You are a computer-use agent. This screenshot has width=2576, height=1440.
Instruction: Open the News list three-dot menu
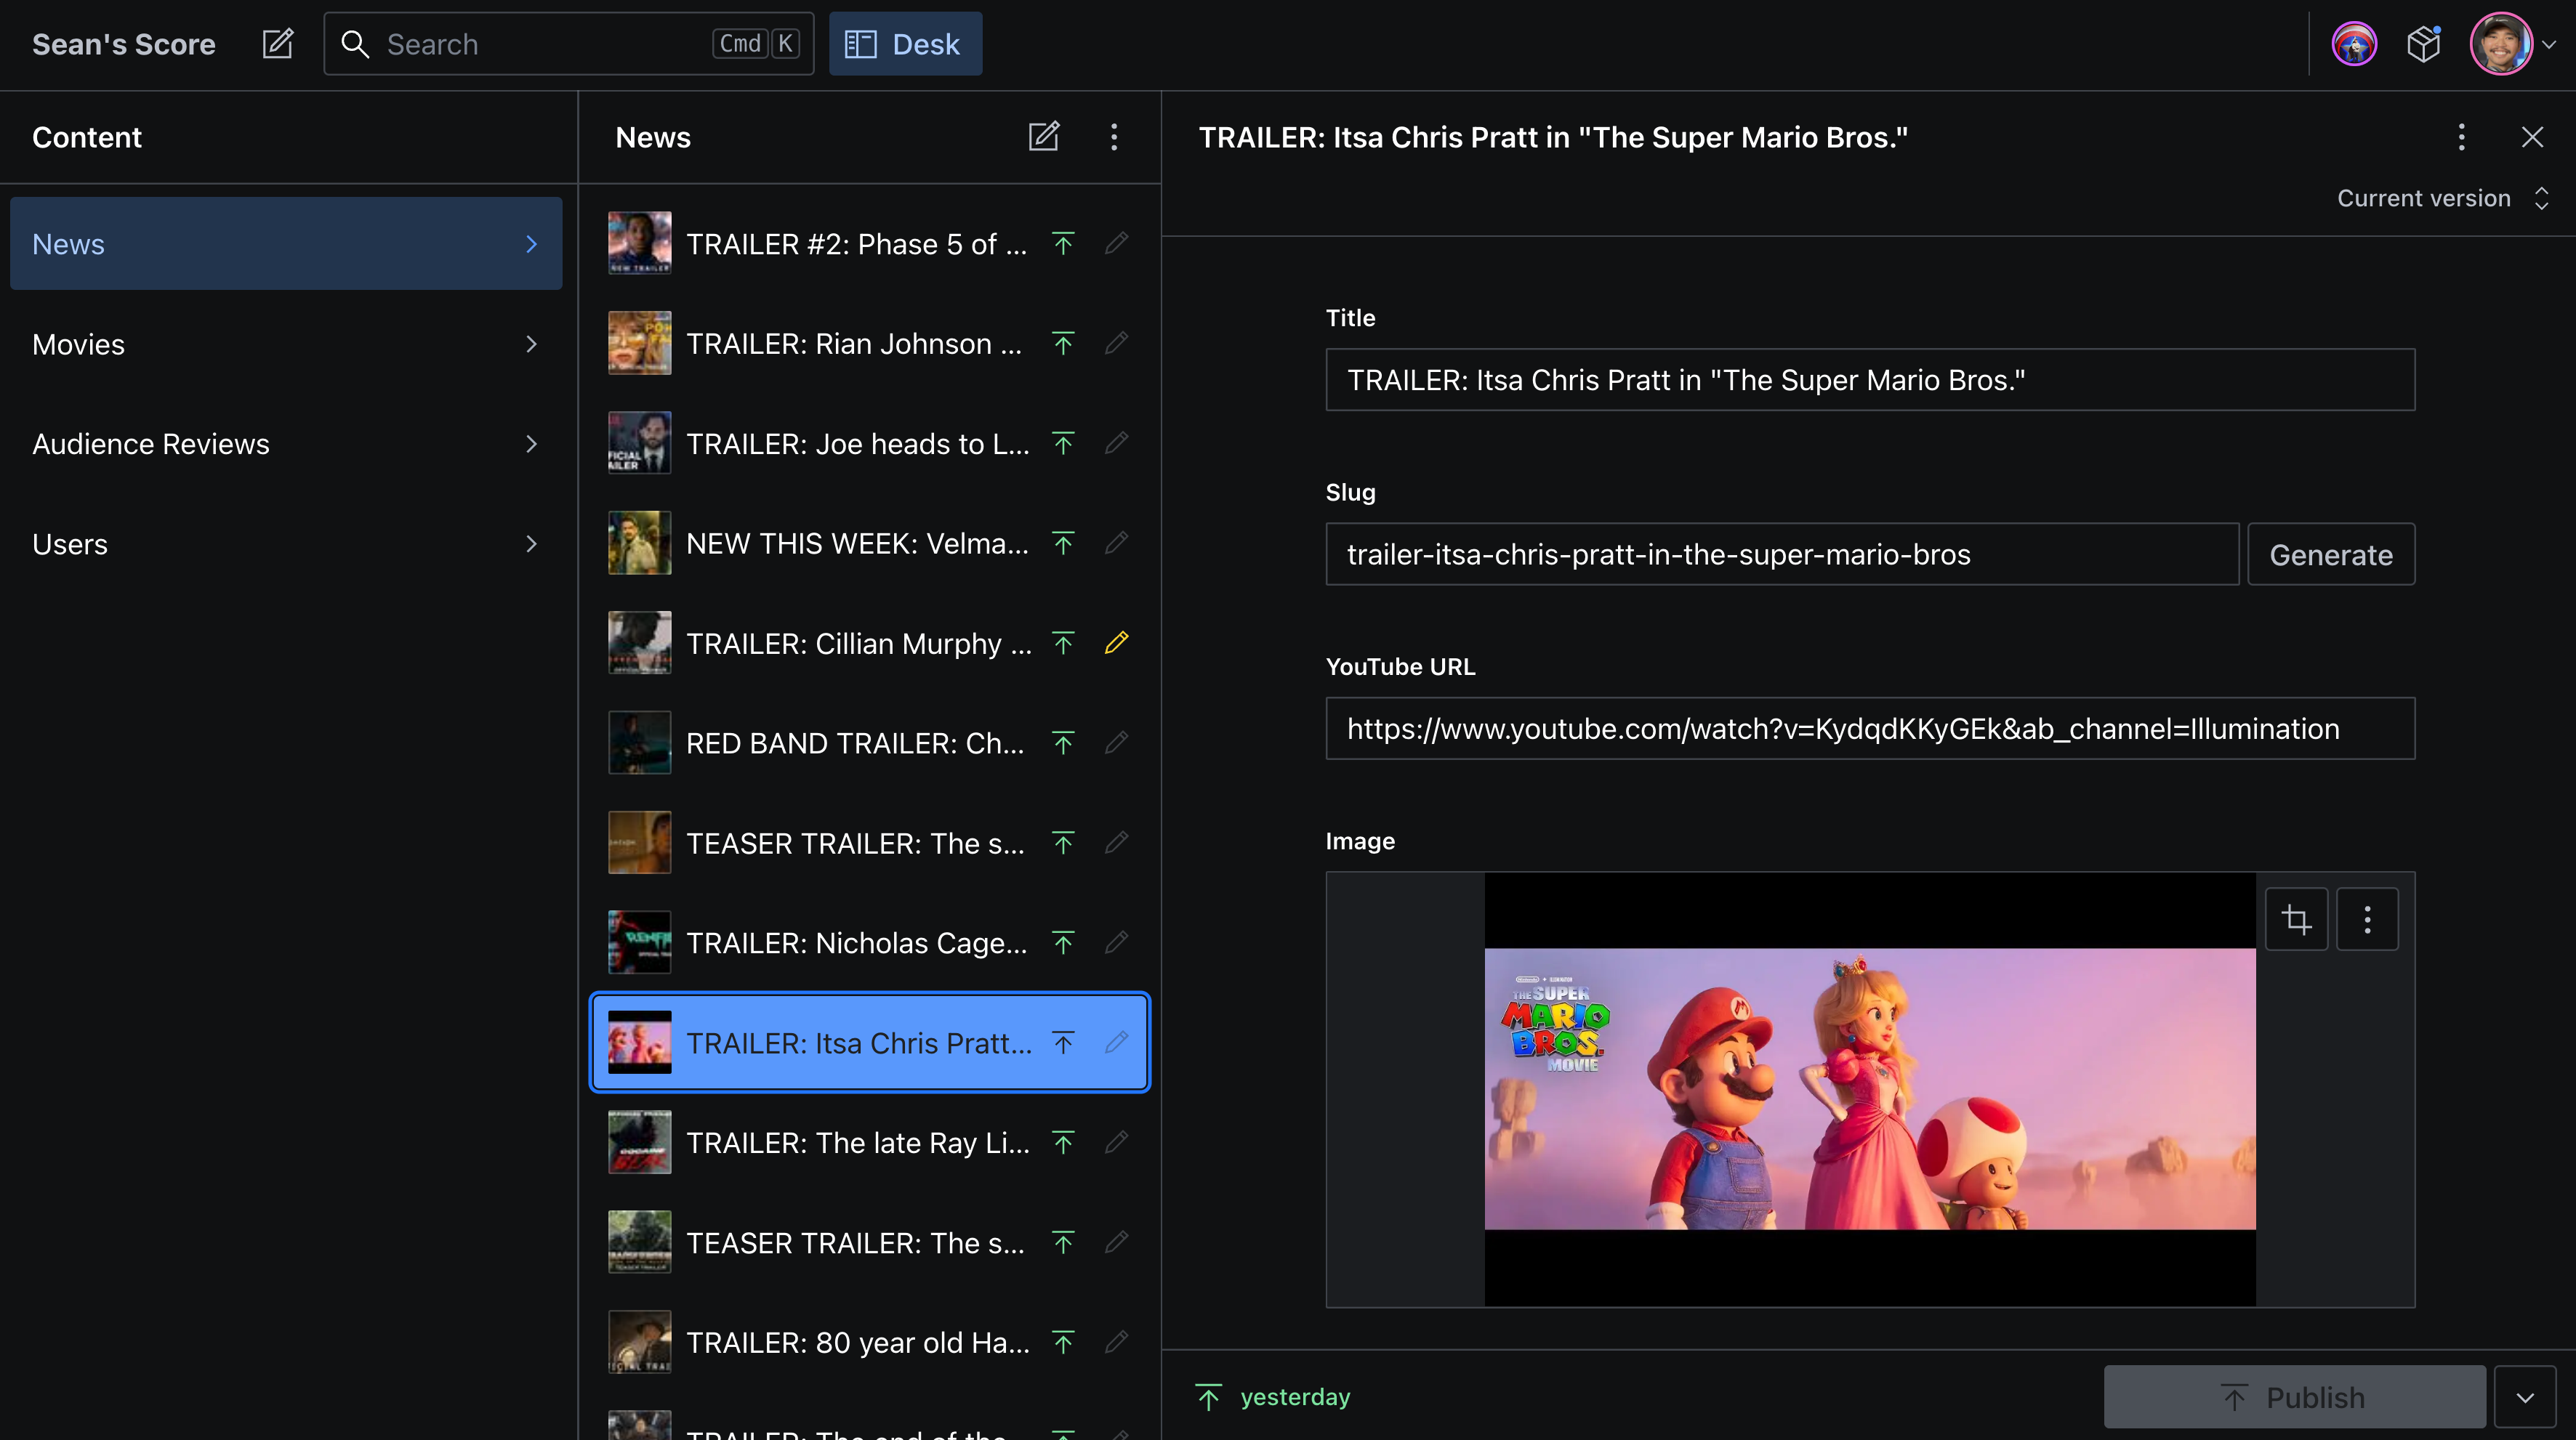click(x=1113, y=137)
